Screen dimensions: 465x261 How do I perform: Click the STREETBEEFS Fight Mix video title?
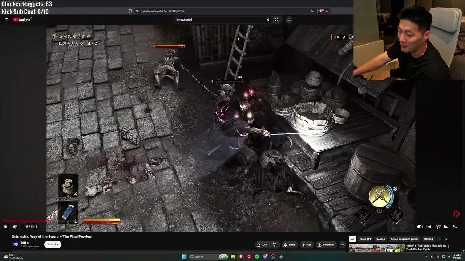(426, 247)
